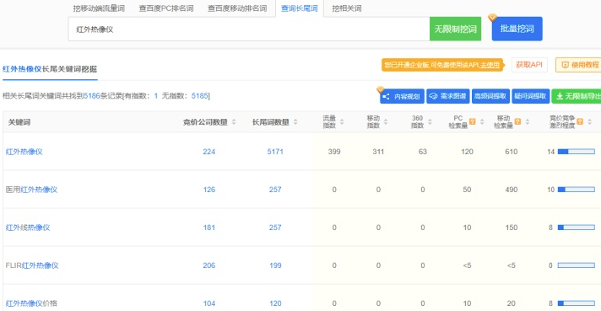Click the blue 批量挖词 button
601x311 pixels.
click(x=517, y=29)
